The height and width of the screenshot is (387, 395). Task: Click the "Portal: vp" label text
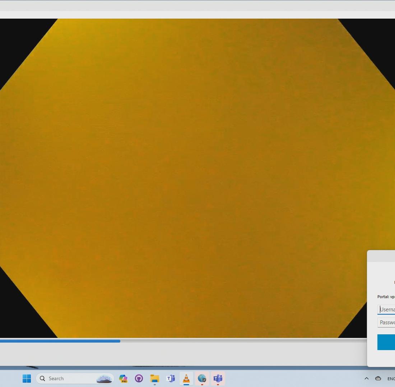point(386,297)
